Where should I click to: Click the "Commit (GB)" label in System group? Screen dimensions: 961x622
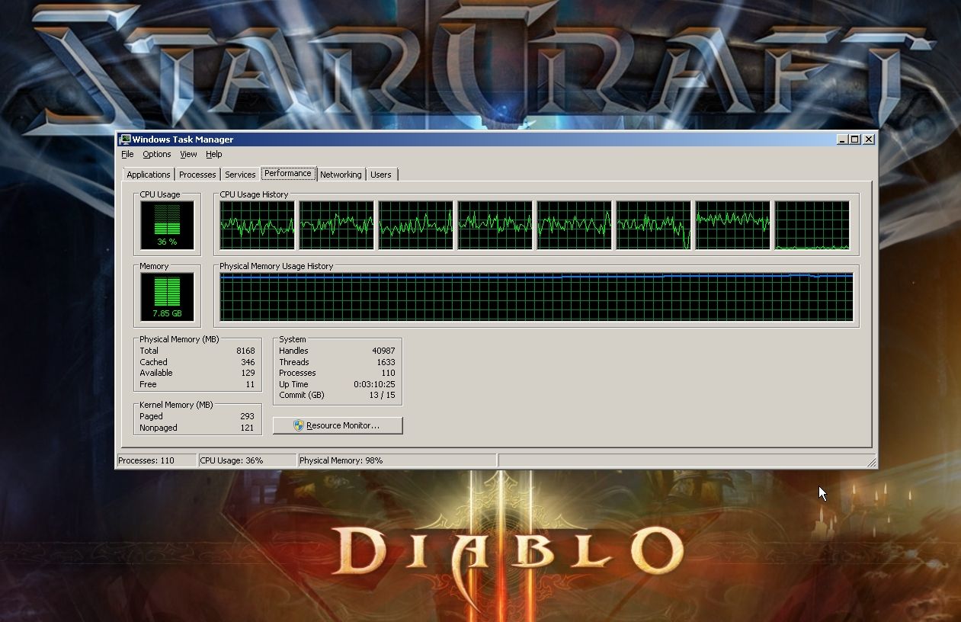tap(302, 395)
